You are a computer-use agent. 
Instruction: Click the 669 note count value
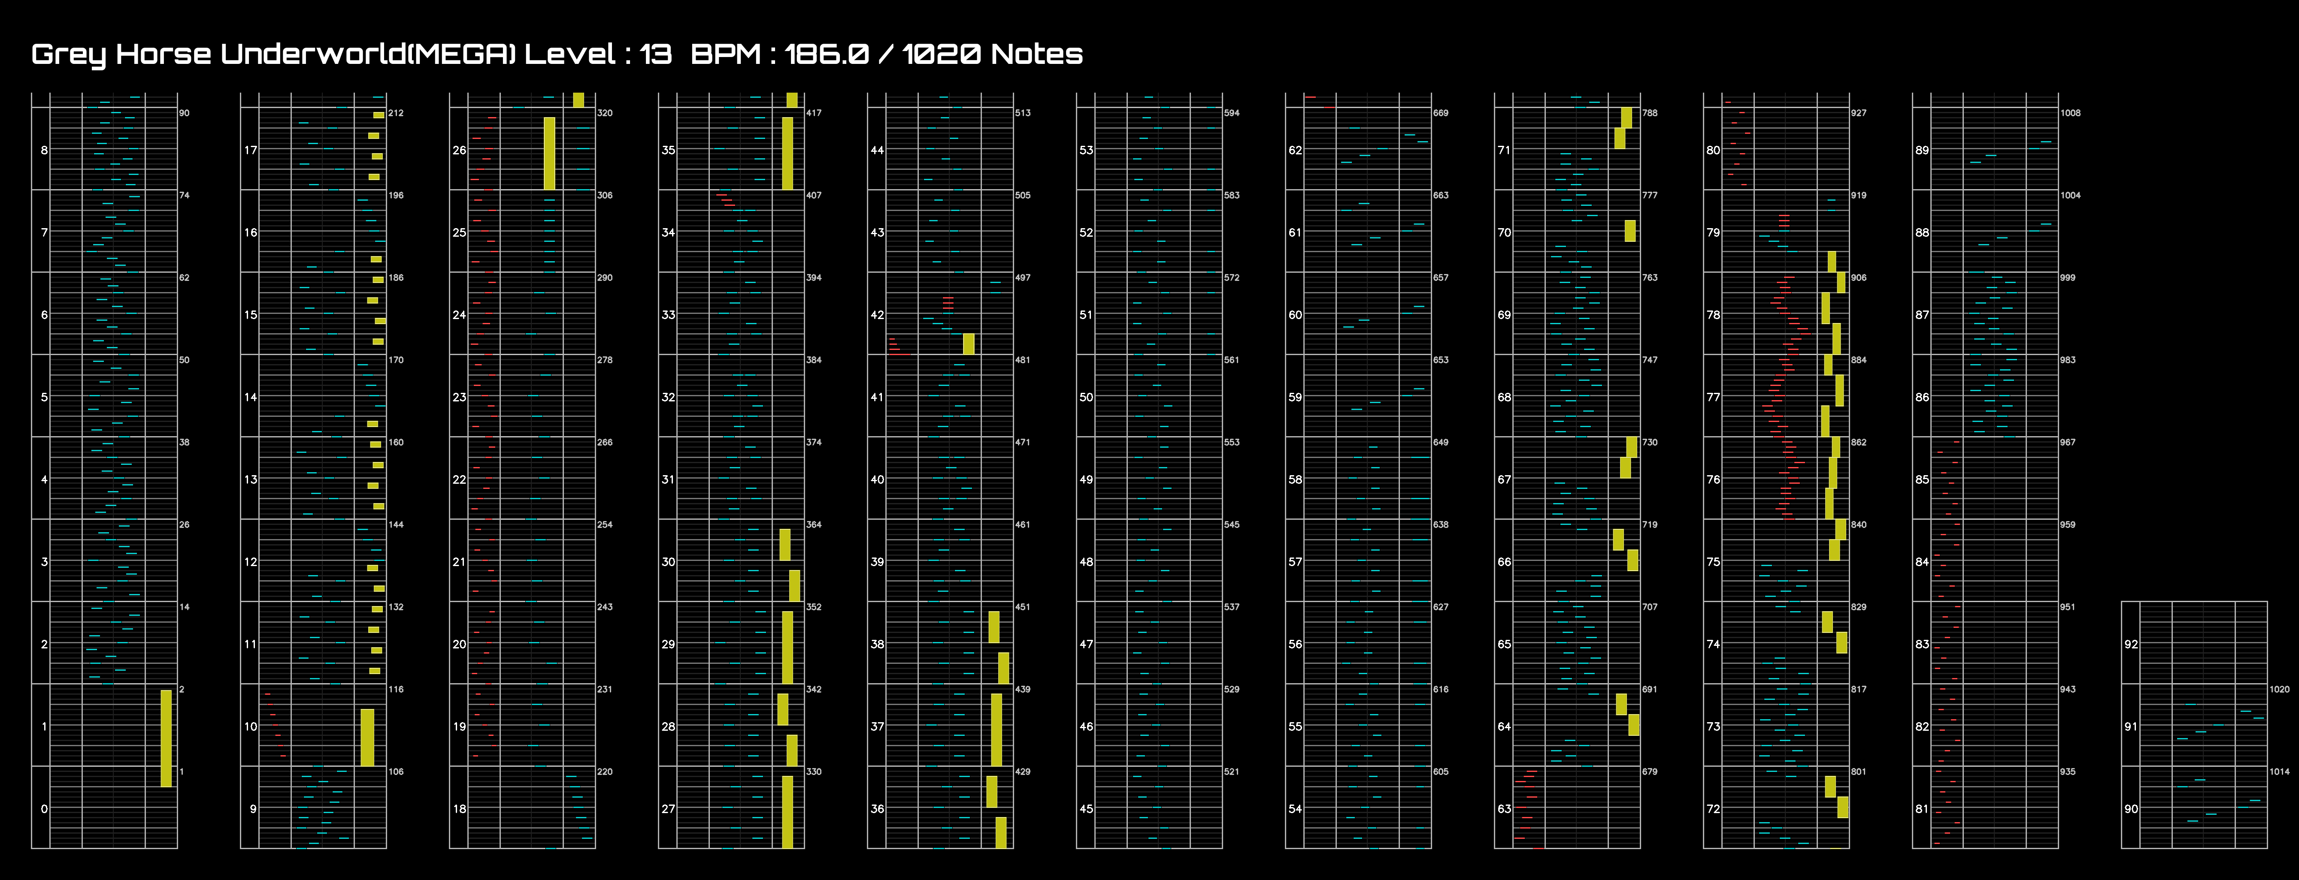click(x=1440, y=113)
